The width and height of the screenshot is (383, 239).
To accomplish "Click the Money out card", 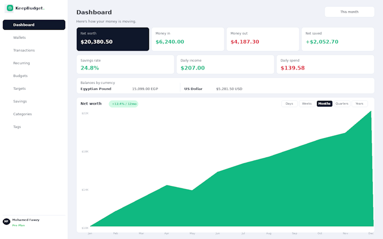I will pos(263,39).
